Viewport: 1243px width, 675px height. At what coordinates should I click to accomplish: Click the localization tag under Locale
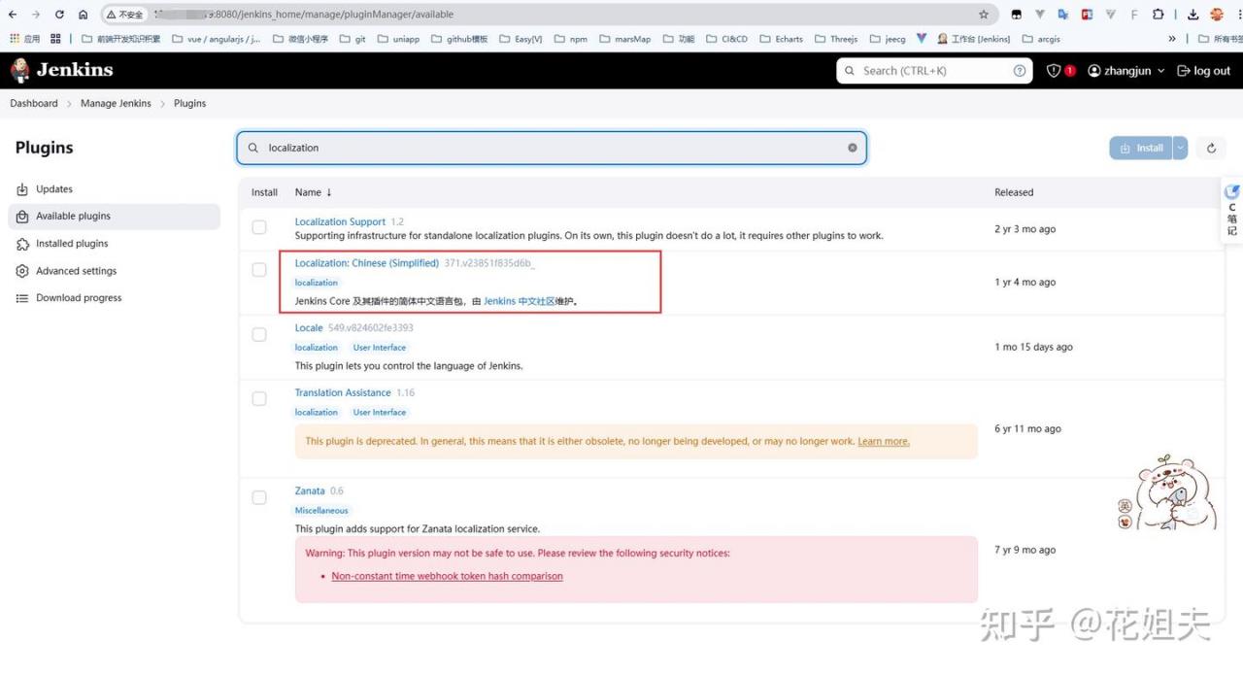coord(317,348)
